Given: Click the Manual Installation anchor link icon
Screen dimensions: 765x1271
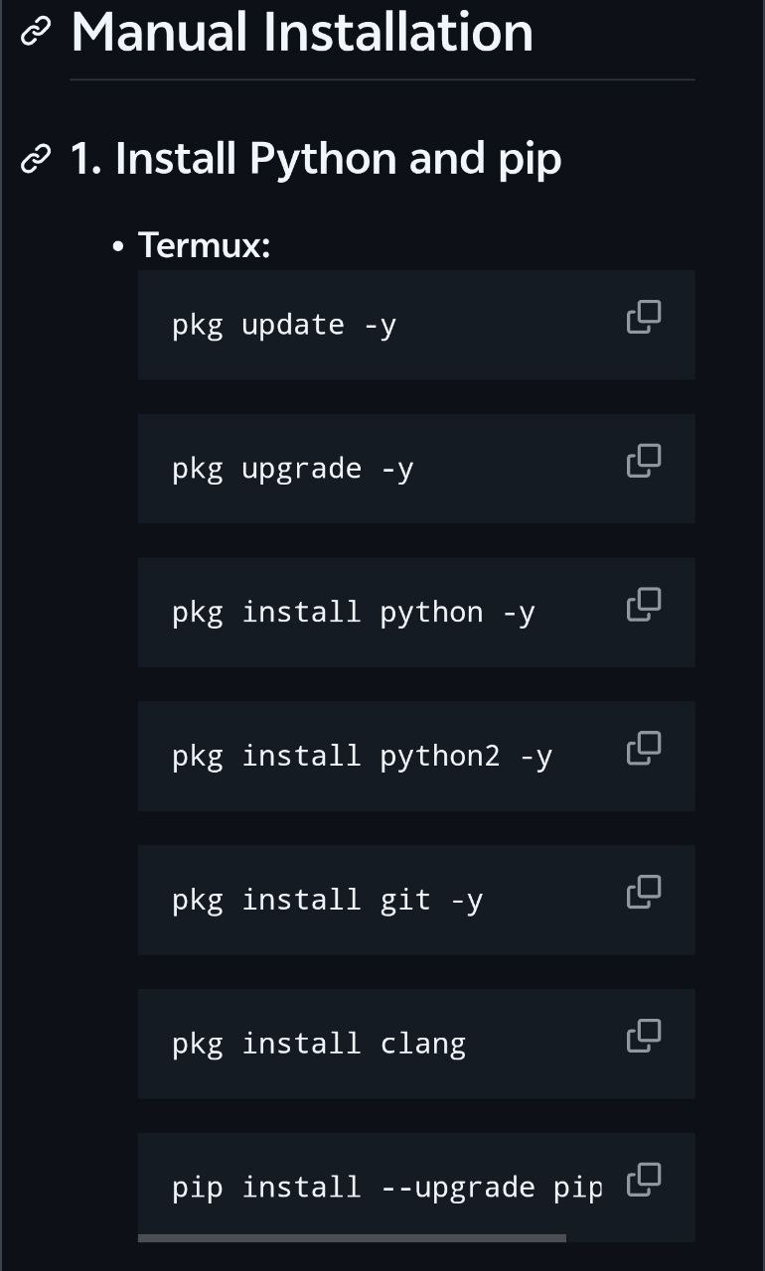Looking at the screenshot, I should tap(36, 32).
